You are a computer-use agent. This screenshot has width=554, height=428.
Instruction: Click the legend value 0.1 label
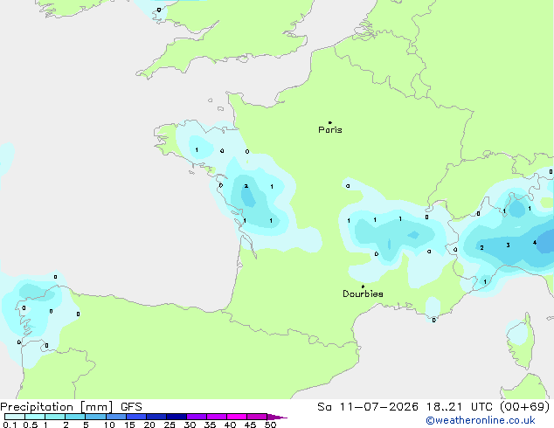click(x=10, y=425)
